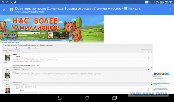
Task: Close the browser tab with the X icon
Action: (x=4, y=10)
